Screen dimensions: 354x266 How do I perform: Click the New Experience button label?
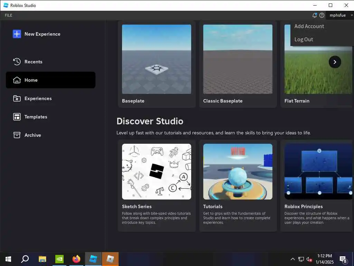(43, 34)
